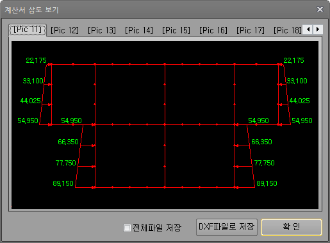Click the left 44,025 value

30,101
